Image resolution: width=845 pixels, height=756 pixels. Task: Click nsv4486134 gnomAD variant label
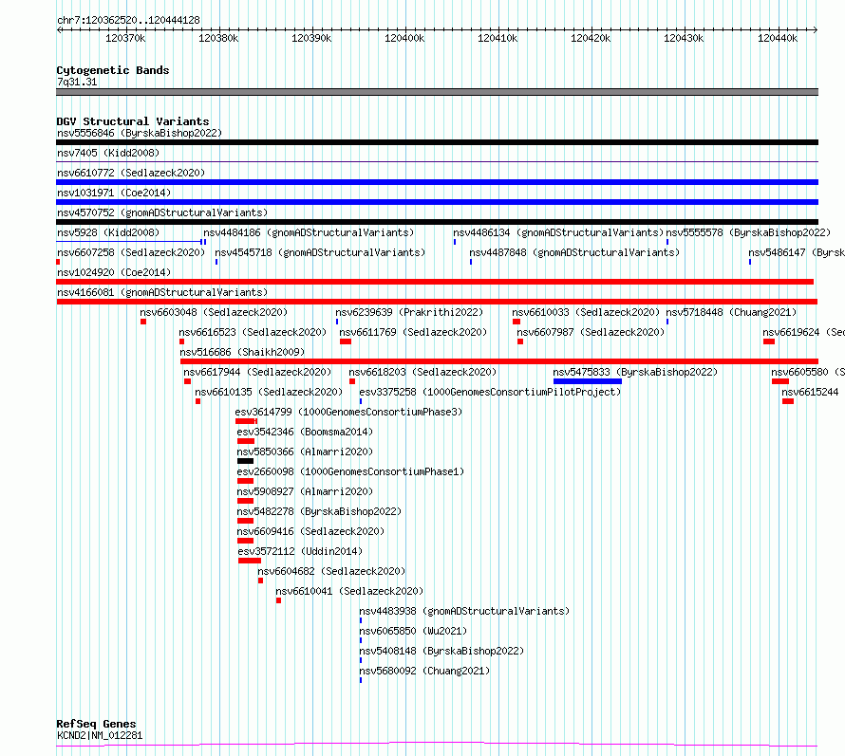point(558,232)
